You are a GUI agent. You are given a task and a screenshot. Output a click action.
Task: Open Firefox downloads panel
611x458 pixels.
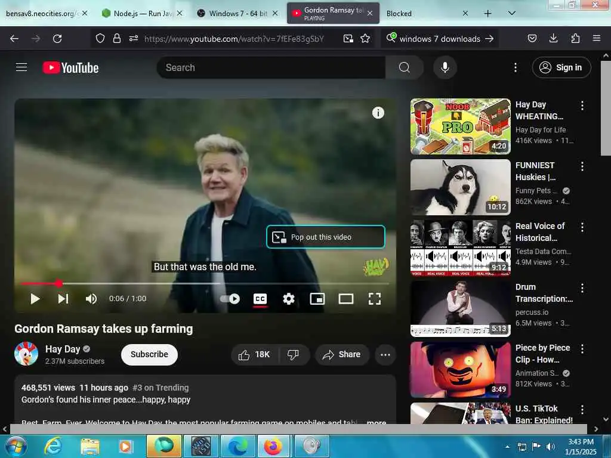[x=553, y=38]
